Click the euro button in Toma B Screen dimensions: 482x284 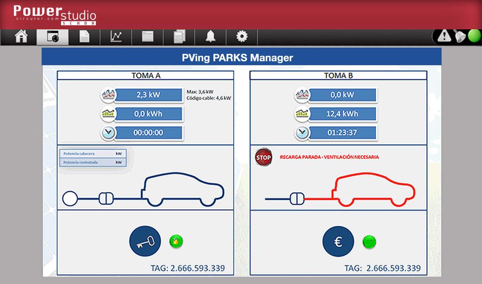338,241
